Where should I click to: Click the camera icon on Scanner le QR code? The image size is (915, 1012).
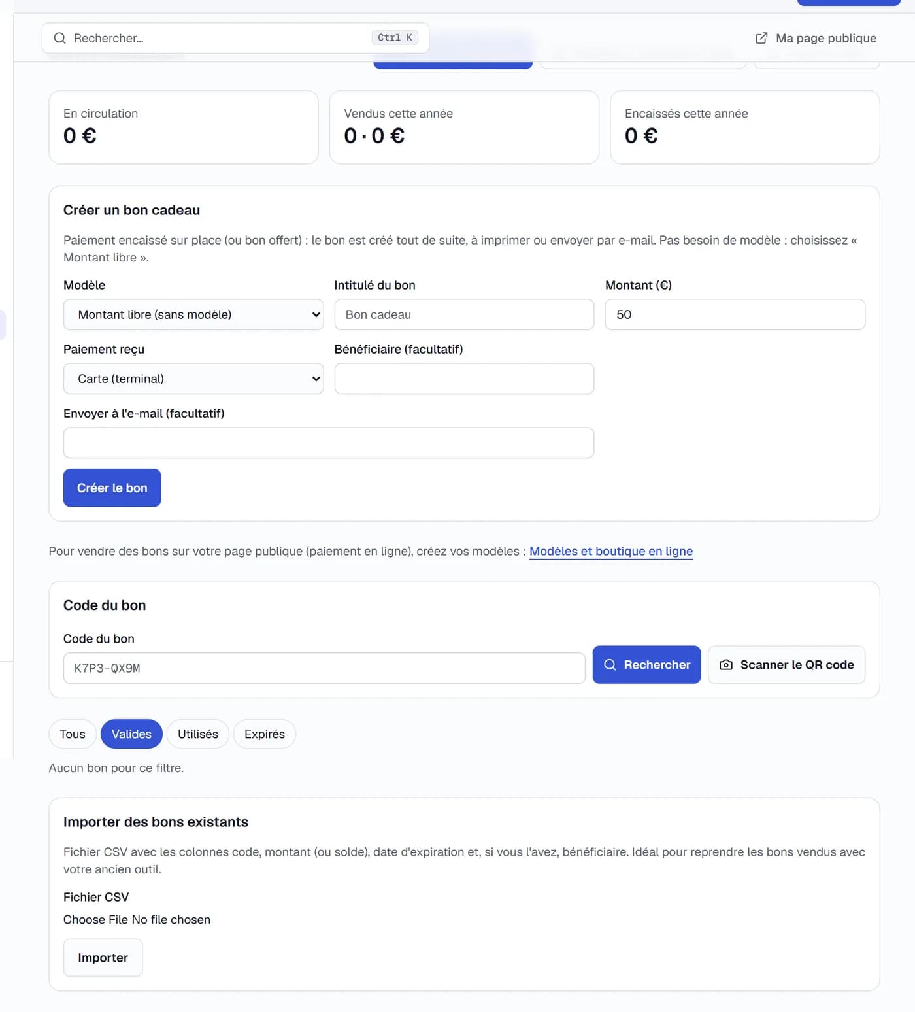point(726,665)
